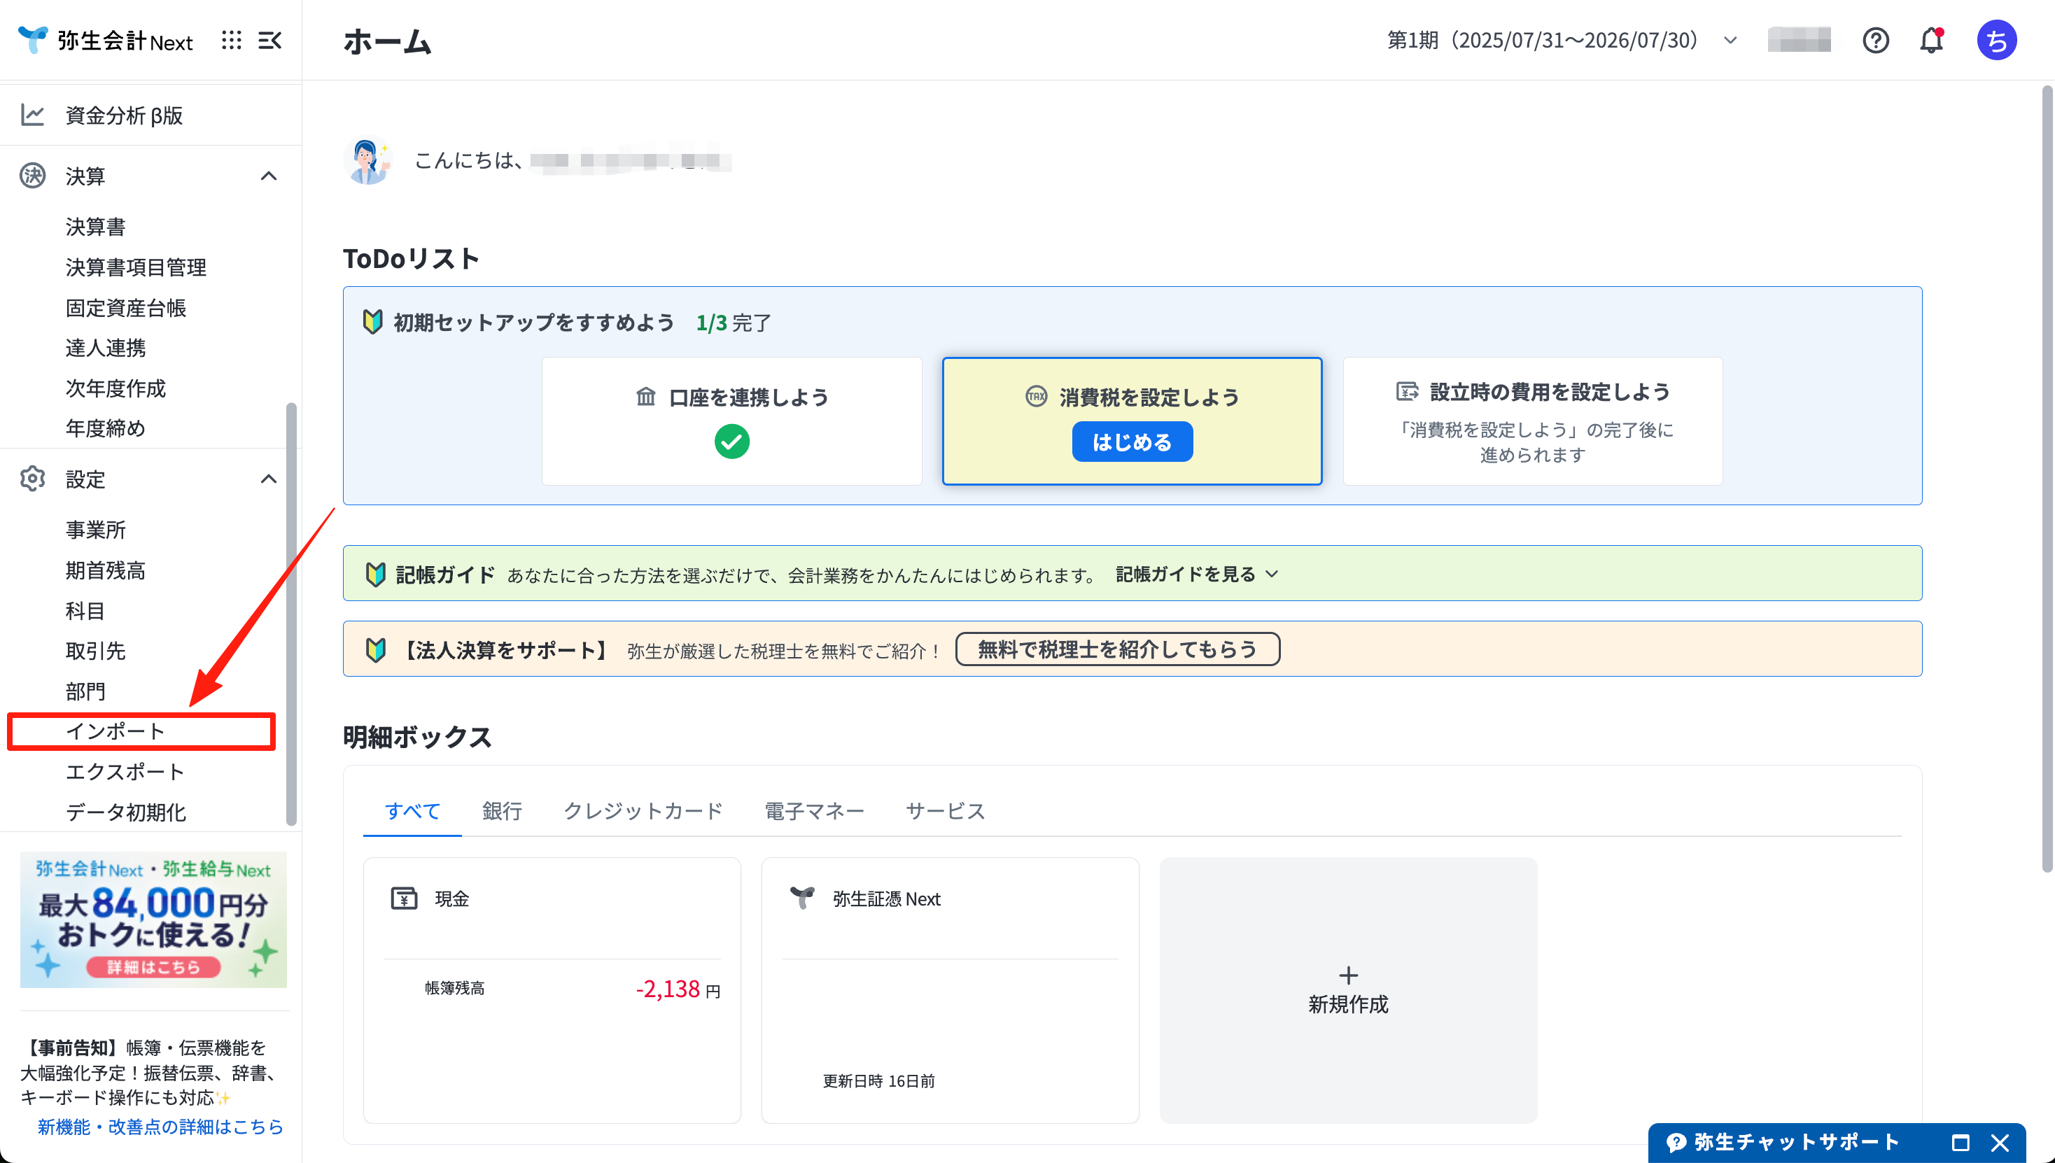Switch to the 銀行 tab
This screenshot has height=1163, width=2055.
click(x=502, y=811)
